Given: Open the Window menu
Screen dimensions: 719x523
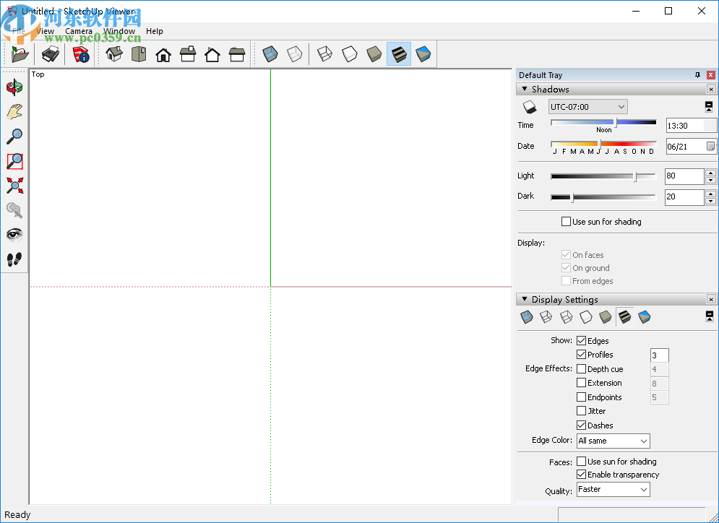Looking at the screenshot, I should coord(119,31).
